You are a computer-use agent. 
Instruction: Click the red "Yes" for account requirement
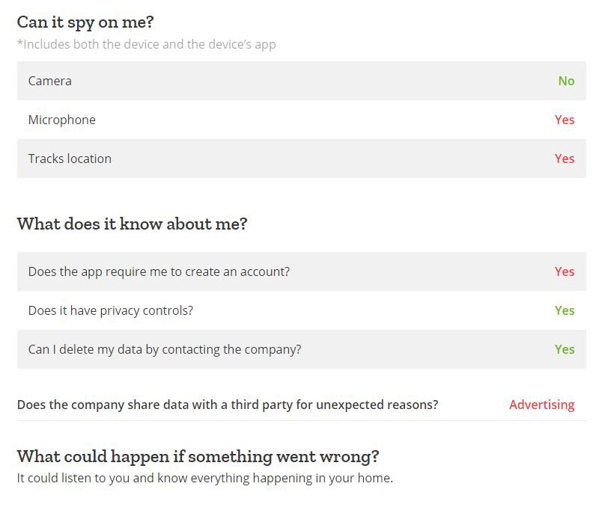pos(565,271)
